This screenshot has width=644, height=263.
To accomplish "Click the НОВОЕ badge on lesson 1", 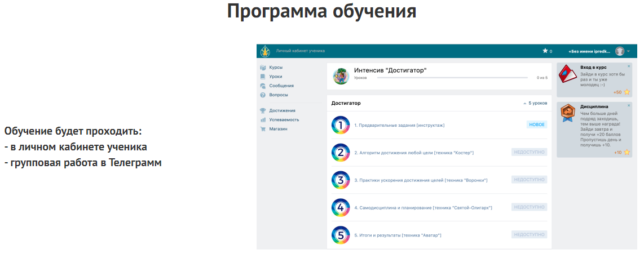I will [x=536, y=124].
